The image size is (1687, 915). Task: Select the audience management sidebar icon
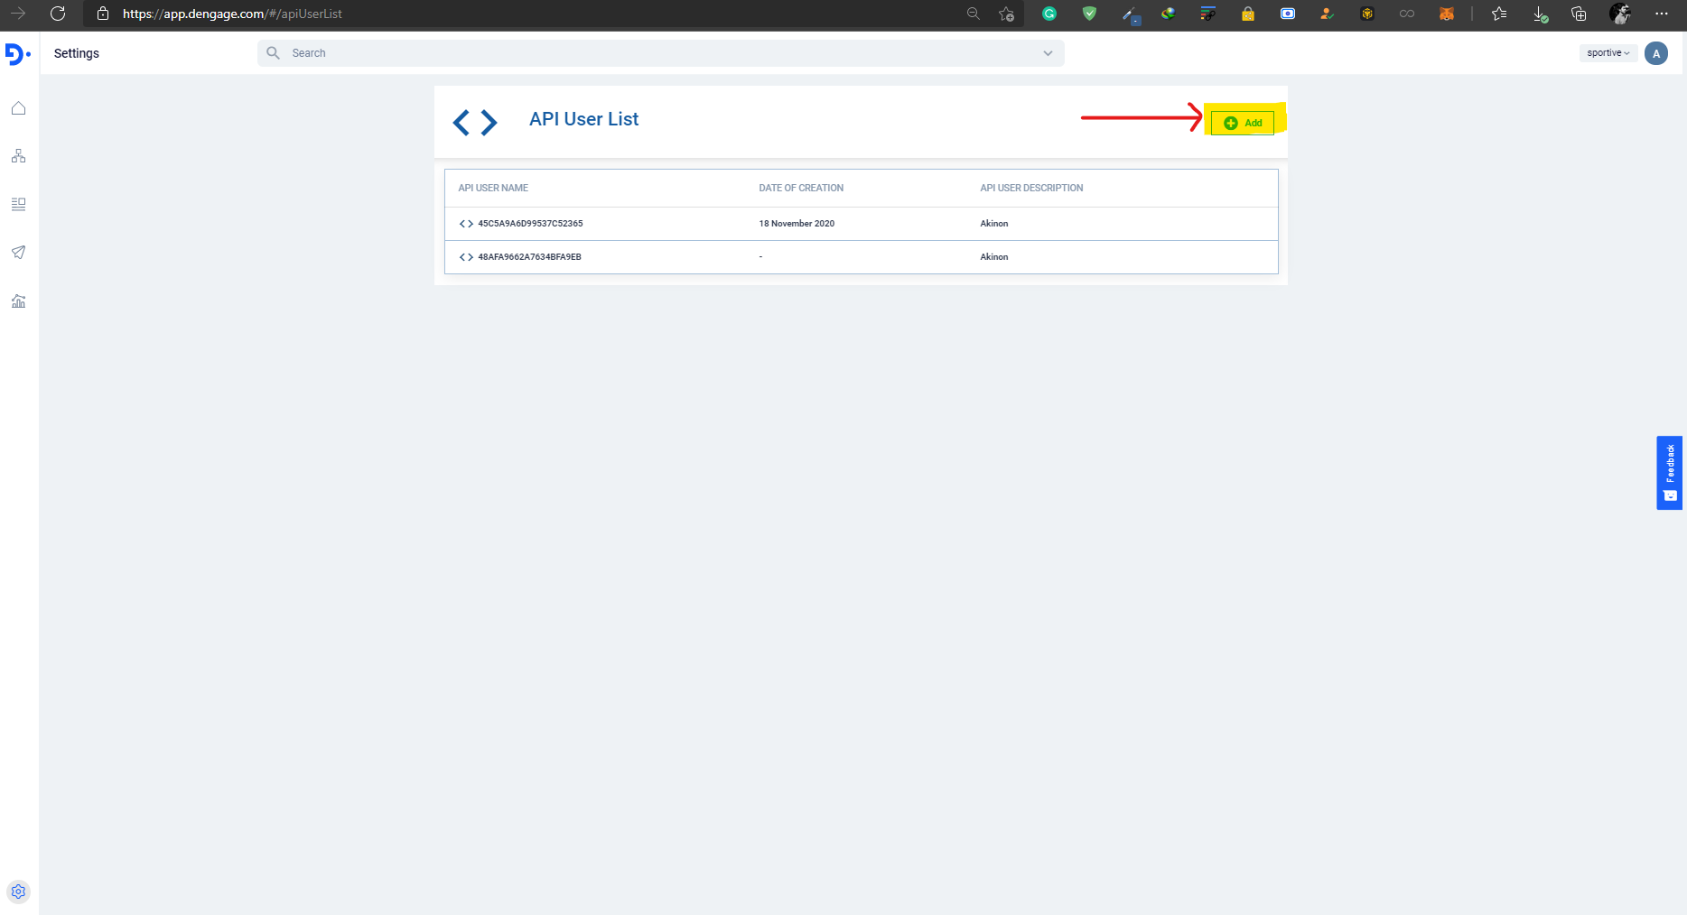[x=18, y=155]
